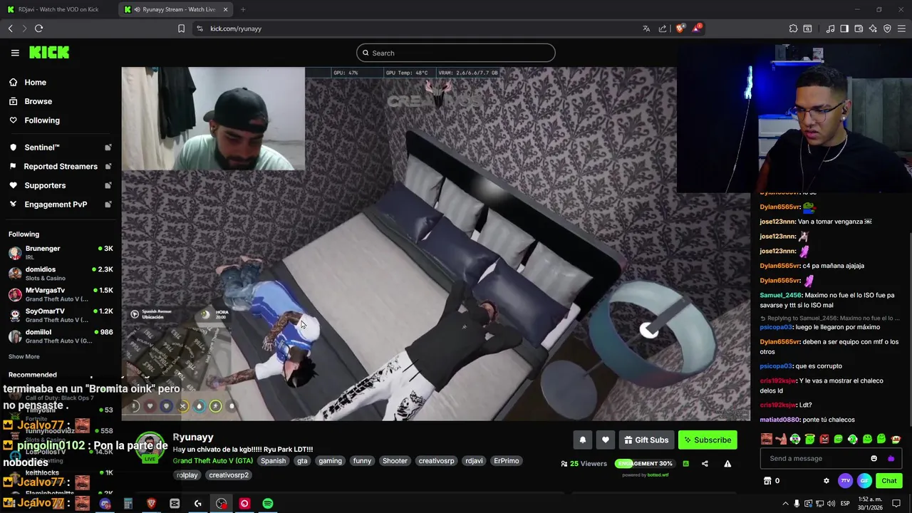Open domilol's channel in the Following list
The height and width of the screenshot is (513, 912).
pos(61,336)
